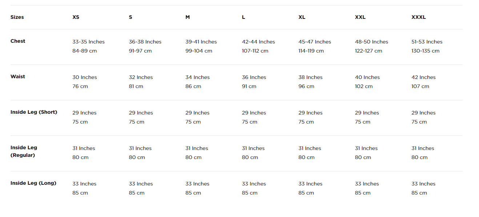The width and height of the screenshot is (479, 217).
Task: Click the Chest row label
Action: 18,41
